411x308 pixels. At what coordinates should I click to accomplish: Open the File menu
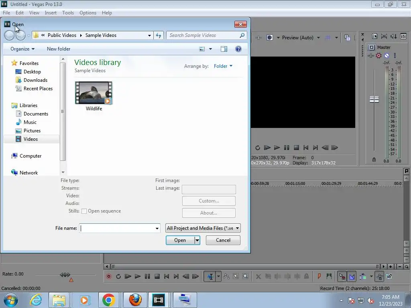pos(6,12)
